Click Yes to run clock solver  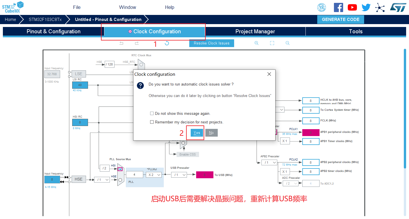pyautogui.click(x=197, y=133)
